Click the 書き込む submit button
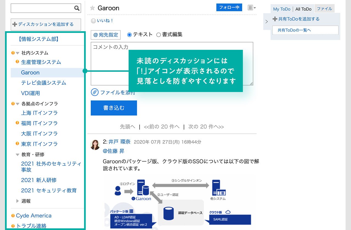The width and height of the screenshot is (351, 230). [114, 108]
